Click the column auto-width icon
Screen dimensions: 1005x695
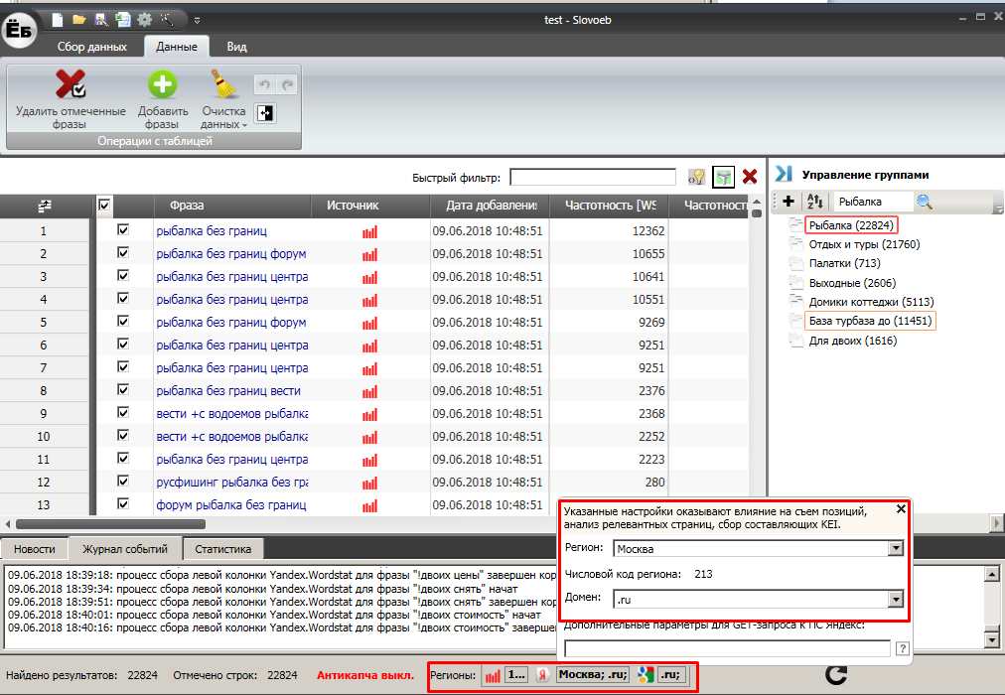[265, 113]
